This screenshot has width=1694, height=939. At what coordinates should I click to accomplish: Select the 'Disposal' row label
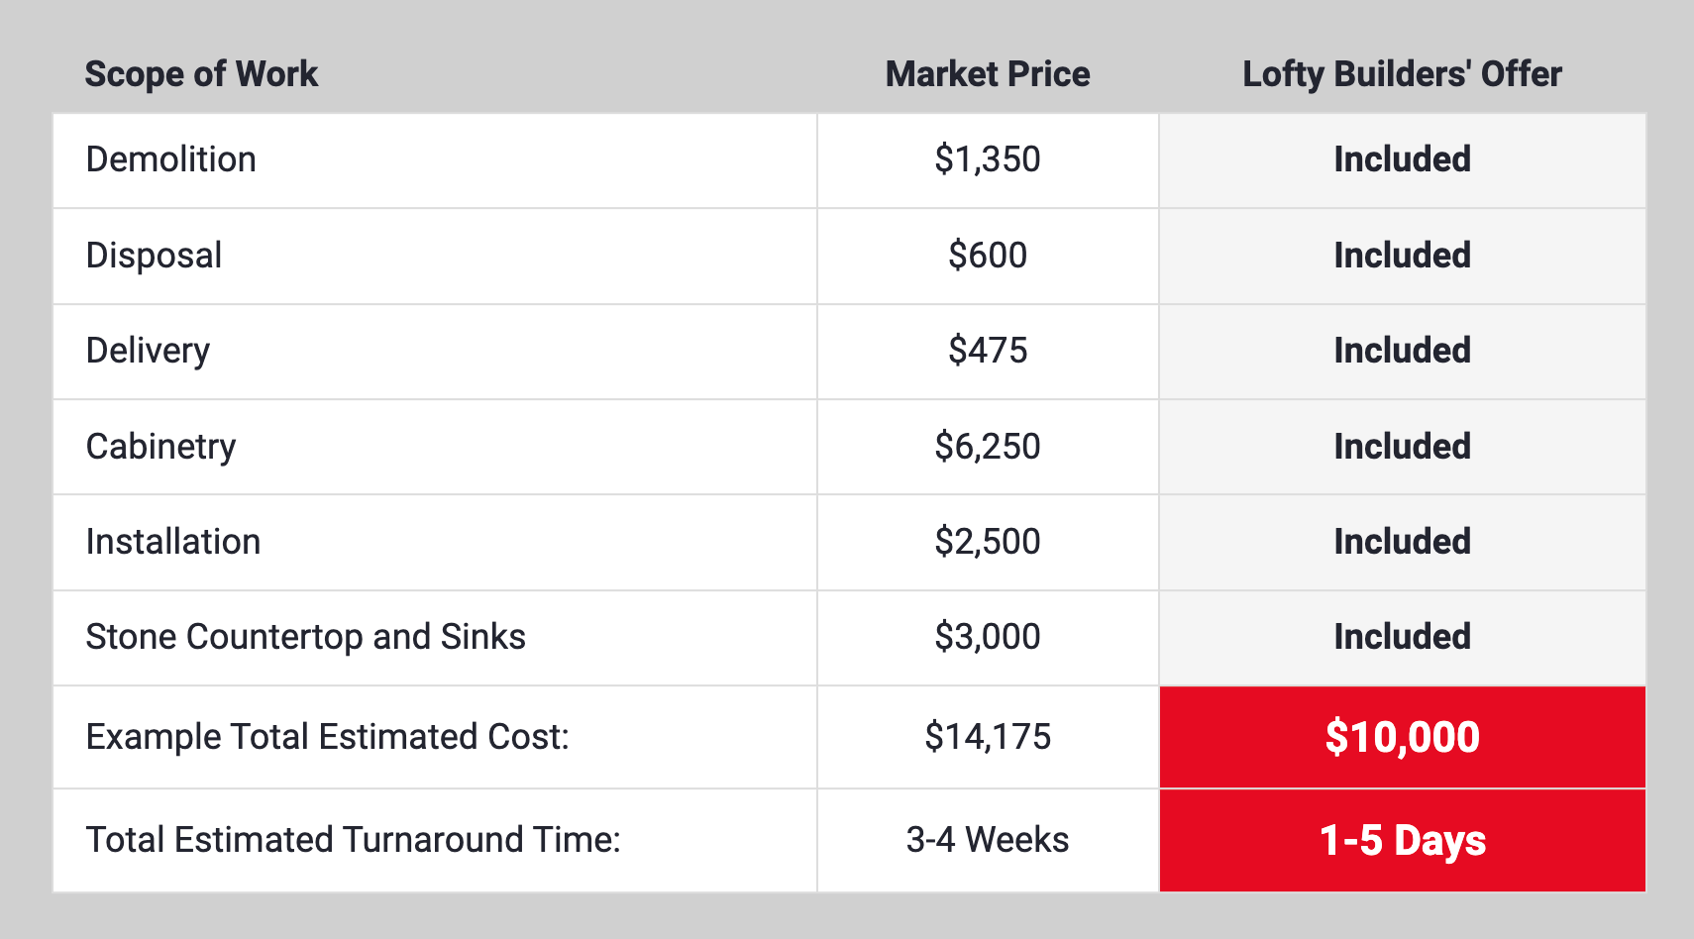pos(154,256)
